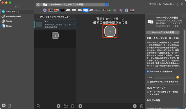Select the Keyboard shortcuts icon
The height and width of the screenshot is (109, 186).
[80, 10]
